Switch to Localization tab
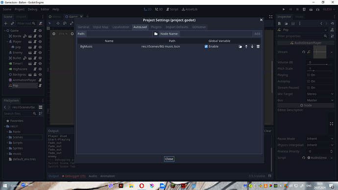 121,27
